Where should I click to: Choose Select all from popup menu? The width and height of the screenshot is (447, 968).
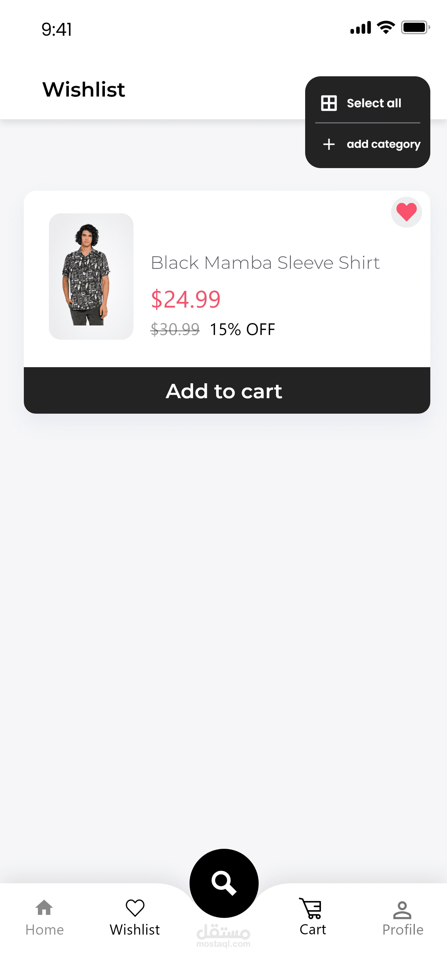pos(374,103)
